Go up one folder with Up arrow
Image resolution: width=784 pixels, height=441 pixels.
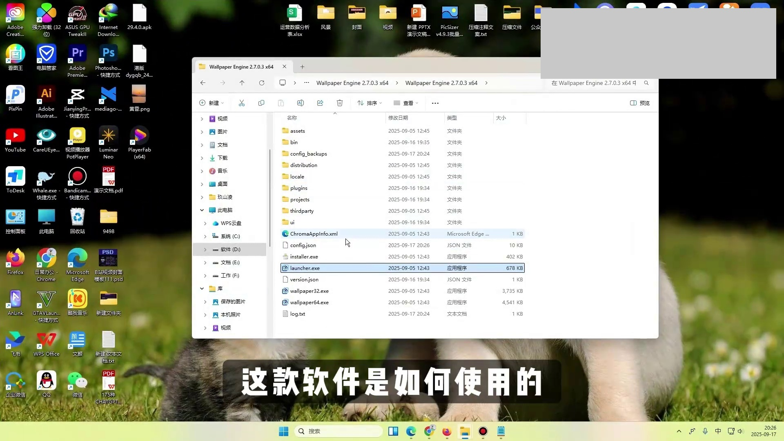(x=242, y=83)
